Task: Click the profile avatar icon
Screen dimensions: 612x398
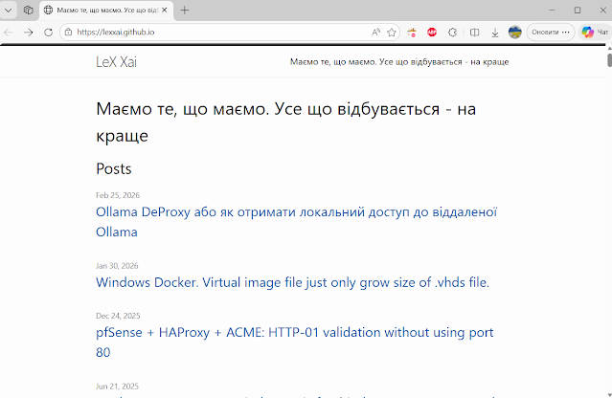Action: (x=515, y=32)
